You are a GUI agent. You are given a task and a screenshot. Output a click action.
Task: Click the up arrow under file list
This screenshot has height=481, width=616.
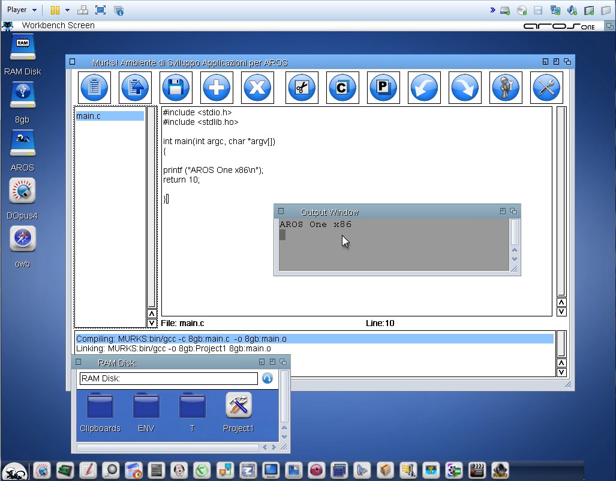pyautogui.click(x=152, y=313)
